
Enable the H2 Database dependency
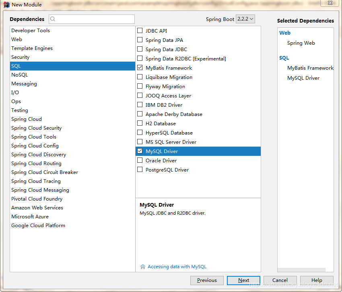[x=140, y=123]
